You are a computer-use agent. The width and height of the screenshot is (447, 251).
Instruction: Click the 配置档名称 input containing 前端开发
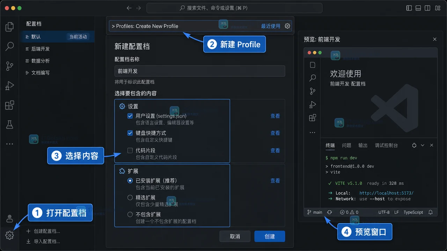pyautogui.click(x=200, y=71)
